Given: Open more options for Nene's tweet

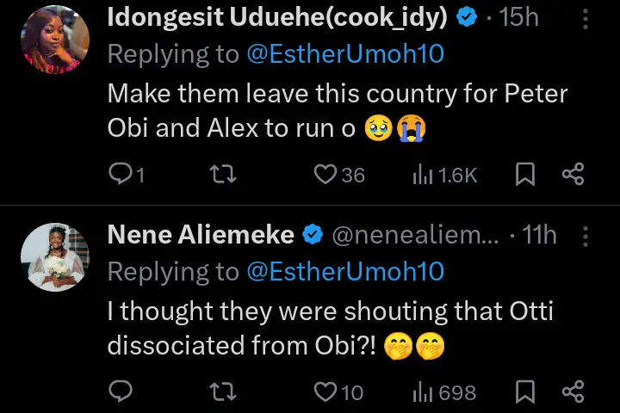Looking at the screenshot, I should [586, 236].
